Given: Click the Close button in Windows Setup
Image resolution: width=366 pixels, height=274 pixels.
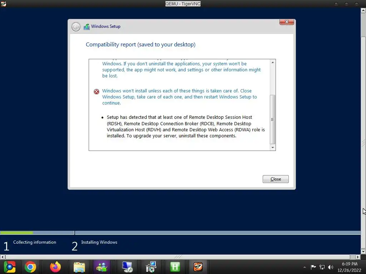Looking at the screenshot, I should tap(276, 179).
